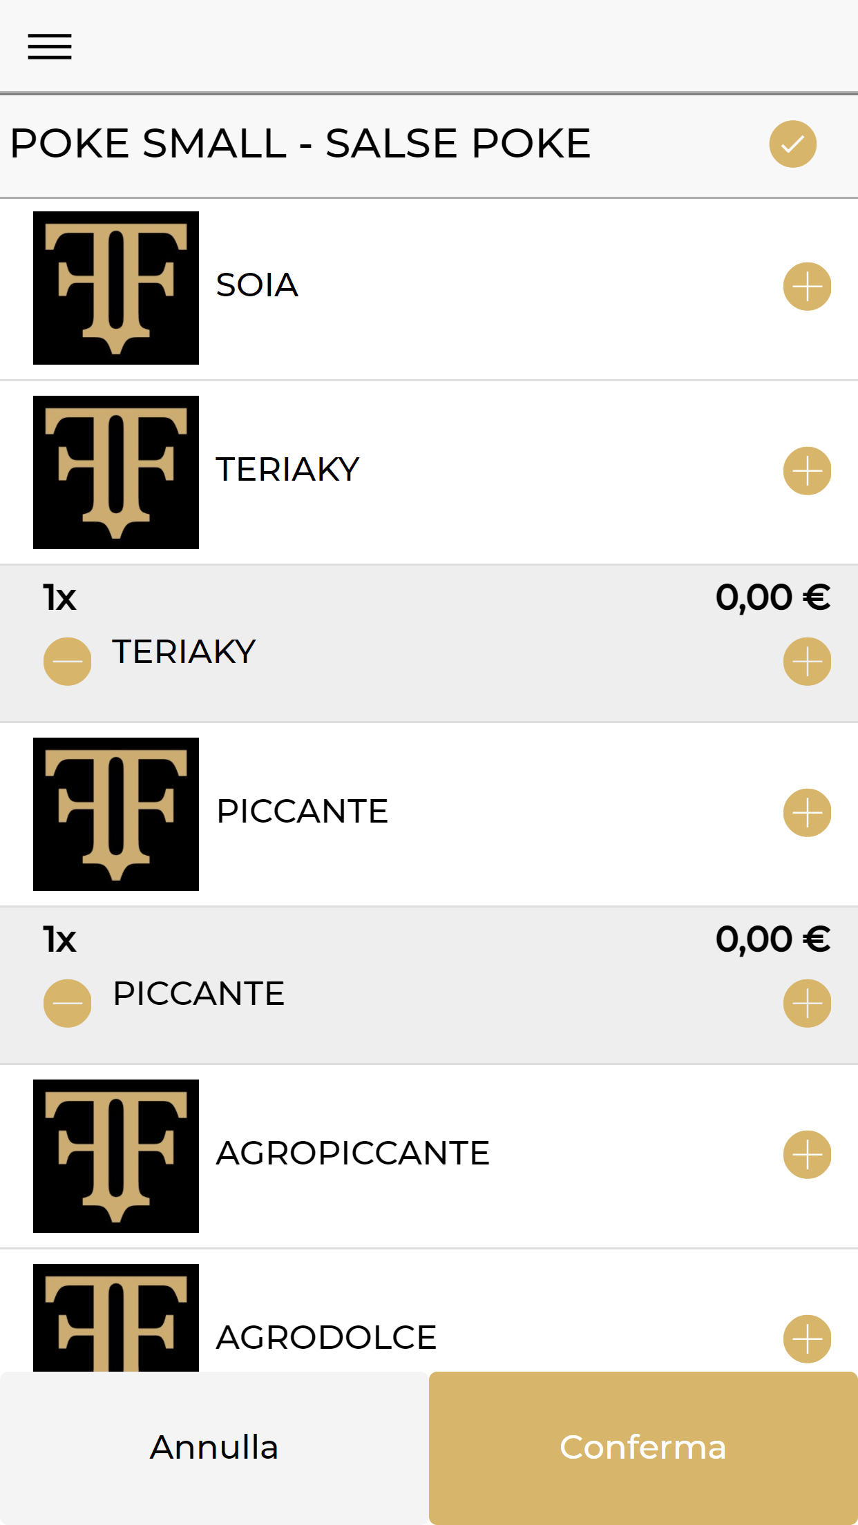This screenshot has width=858, height=1525.
Task: Decrease selected TERIAKY quantity with minus
Action: click(x=67, y=661)
